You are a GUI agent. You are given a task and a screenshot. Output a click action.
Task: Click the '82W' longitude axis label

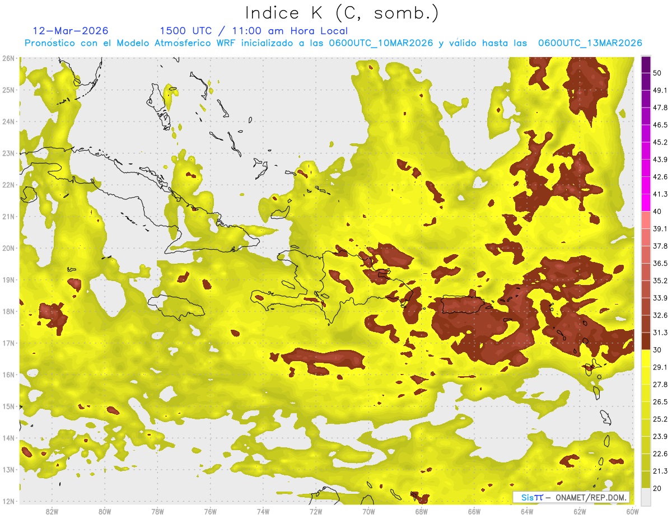pyautogui.click(x=52, y=511)
